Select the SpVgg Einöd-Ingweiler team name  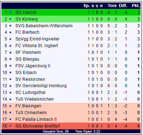(38, 39)
